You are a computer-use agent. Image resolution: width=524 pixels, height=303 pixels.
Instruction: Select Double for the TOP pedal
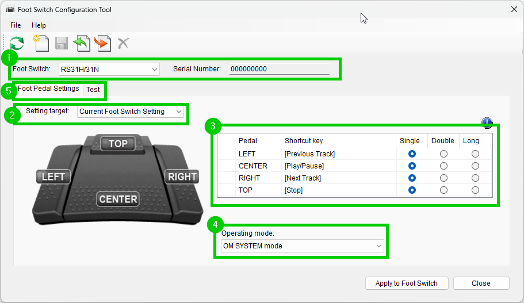click(x=443, y=190)
